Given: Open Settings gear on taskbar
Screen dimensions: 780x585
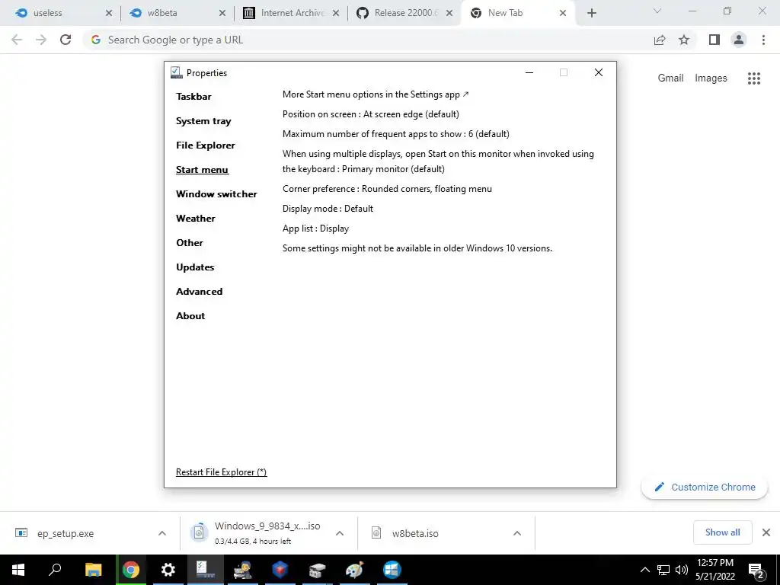Looking at the screenshot, I should [168, 570].
